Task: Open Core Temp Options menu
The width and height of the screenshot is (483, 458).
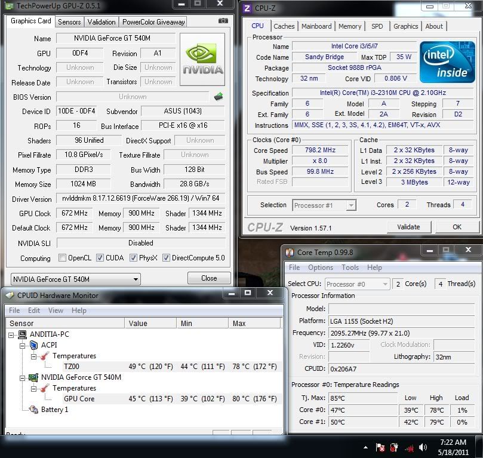Action: 321,268
